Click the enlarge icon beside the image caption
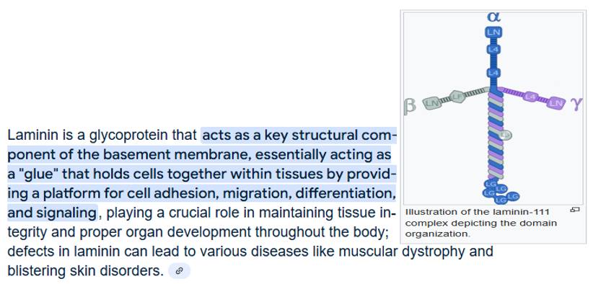593x284 pixels. [575, 210]
